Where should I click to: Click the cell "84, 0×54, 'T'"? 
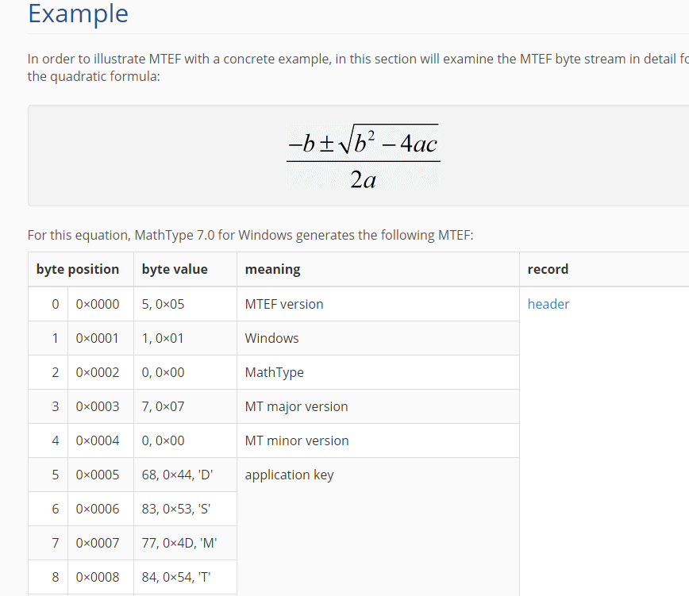click(x=185, y=577)
